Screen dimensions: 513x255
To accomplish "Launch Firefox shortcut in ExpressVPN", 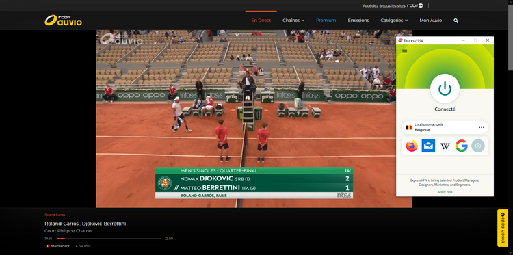I will tap(412, 146).
